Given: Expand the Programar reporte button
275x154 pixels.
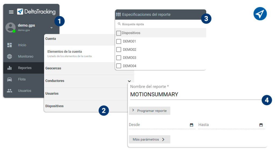Looking at the screenshot, I should click(150, 111).
